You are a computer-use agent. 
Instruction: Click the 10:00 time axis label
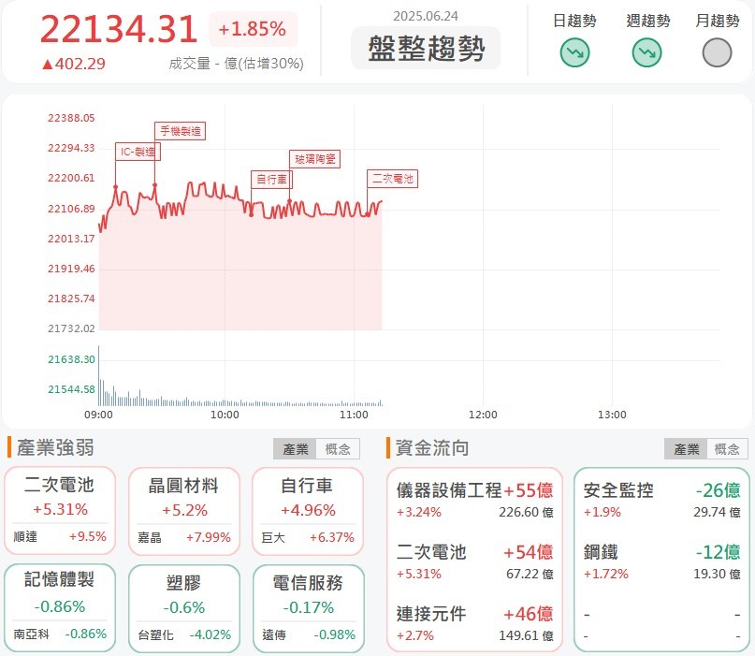point(225,415)
